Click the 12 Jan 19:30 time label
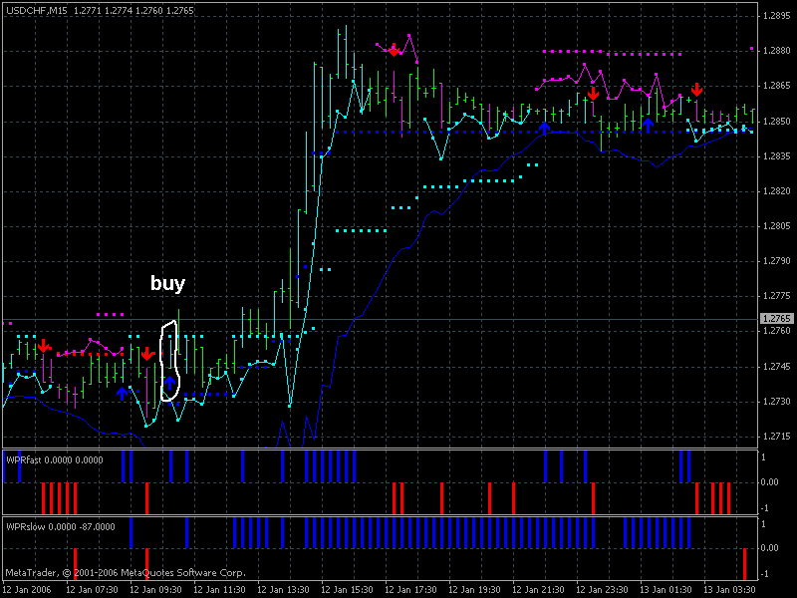The height and width of the screenshot is (598, 797). [475, 590]
